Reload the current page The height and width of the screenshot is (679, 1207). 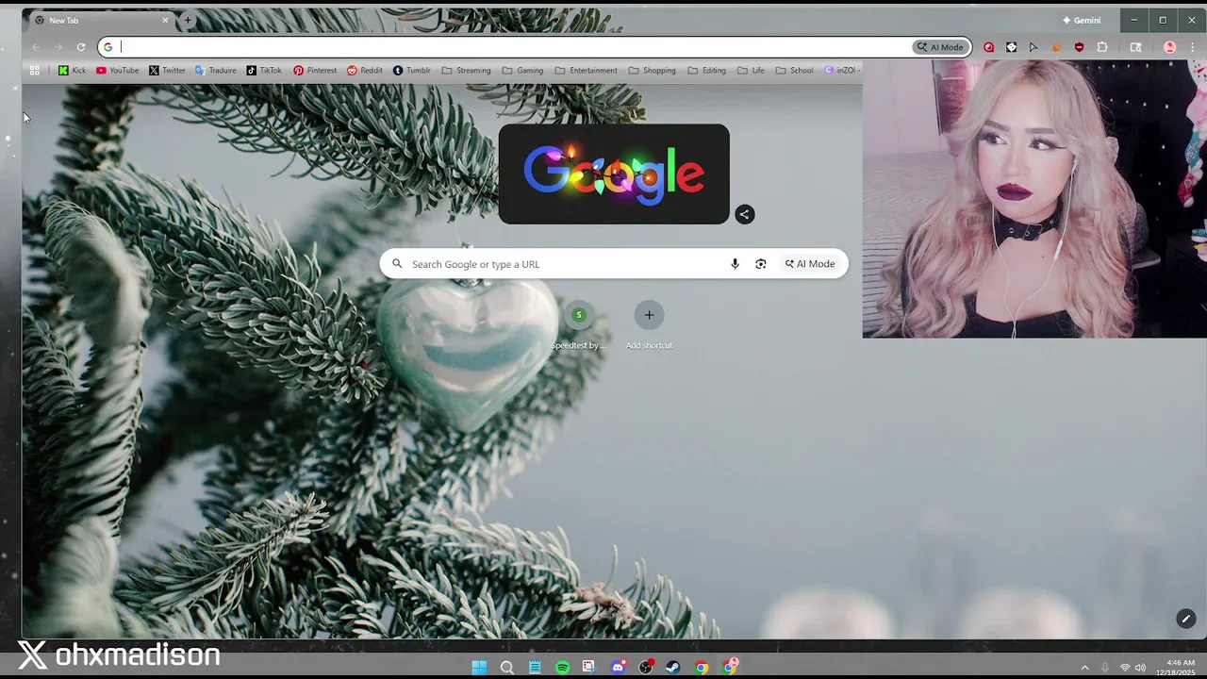tap(81, 47)
